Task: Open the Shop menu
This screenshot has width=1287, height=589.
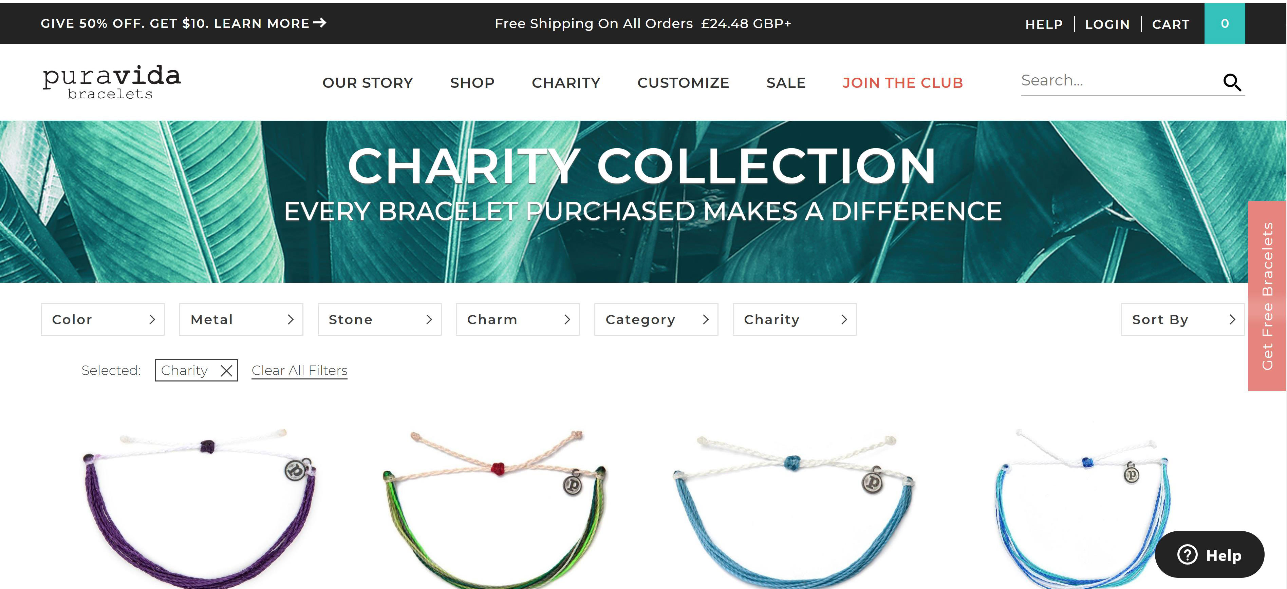Action: 472,83
